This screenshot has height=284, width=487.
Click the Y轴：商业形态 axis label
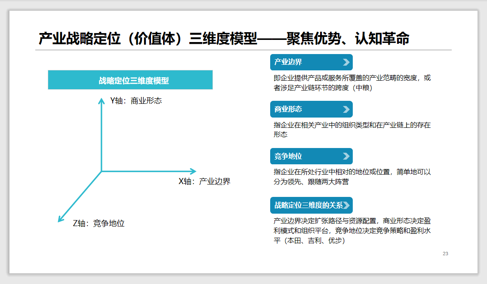tap(136, 101)
